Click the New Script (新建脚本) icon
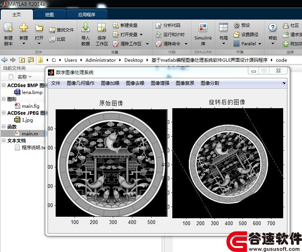The height and width of the screenshot is (252, 302). [x=8, y=28]
